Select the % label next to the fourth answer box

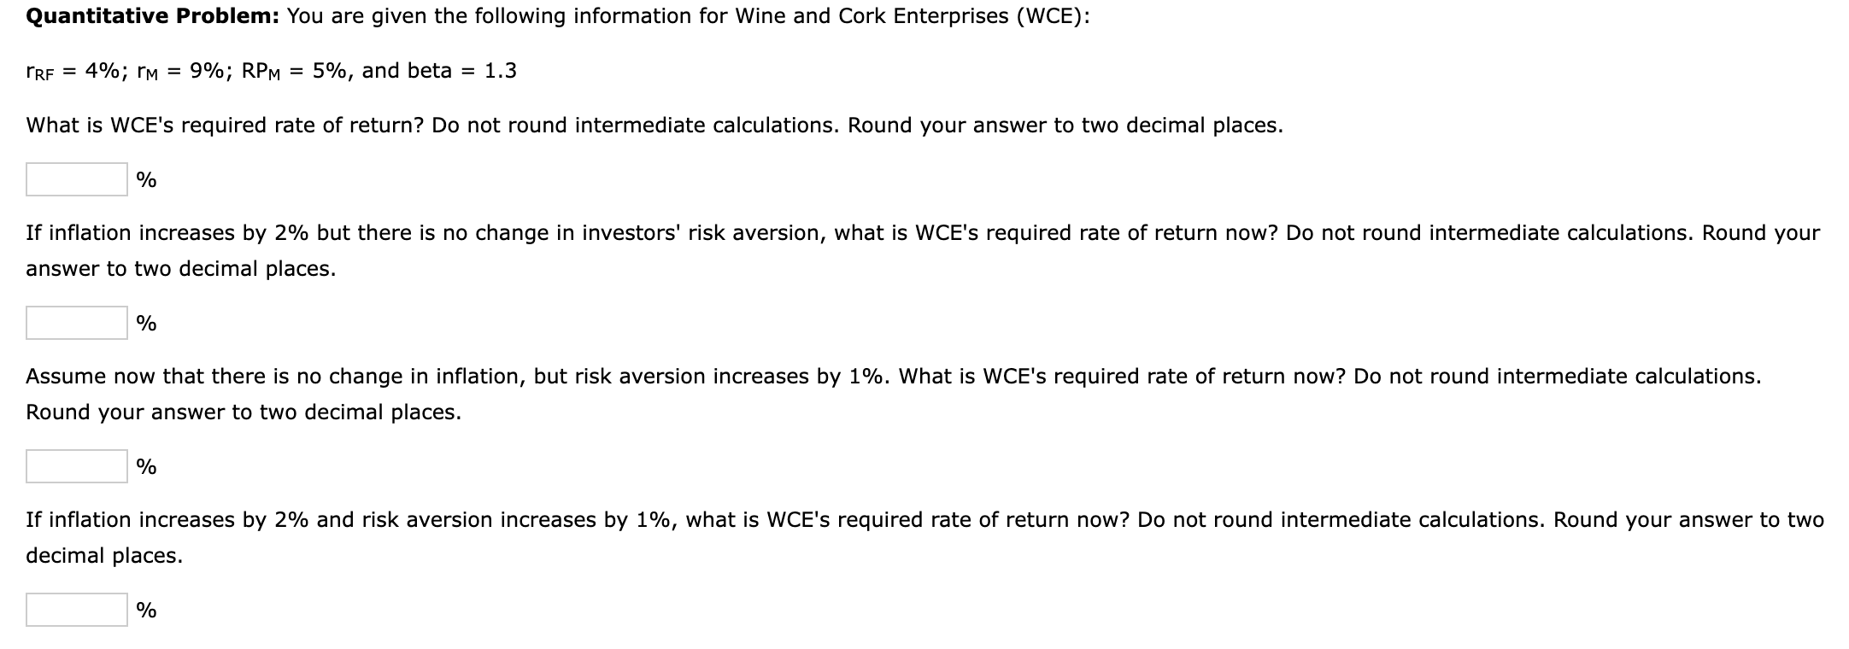point(145,610)
